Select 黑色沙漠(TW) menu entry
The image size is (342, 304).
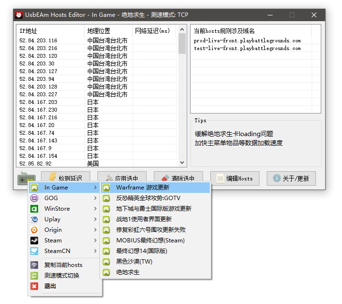155,262
